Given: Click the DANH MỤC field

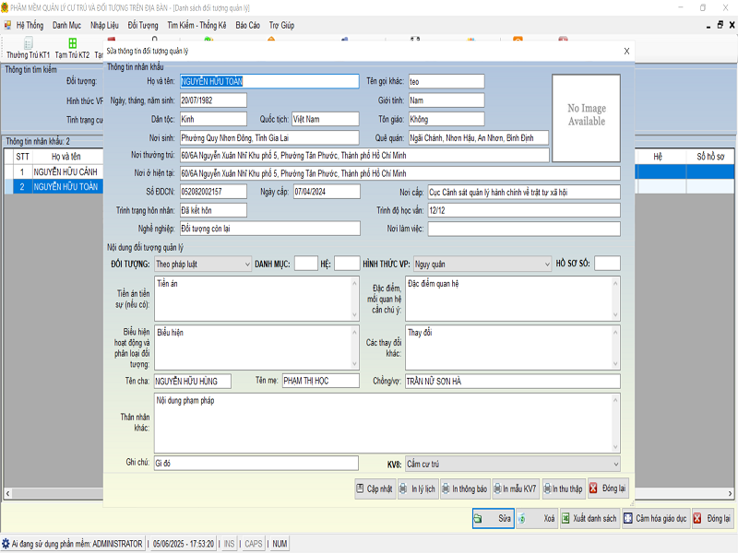Looking at the screenshot, I should [x=306, y=264].
